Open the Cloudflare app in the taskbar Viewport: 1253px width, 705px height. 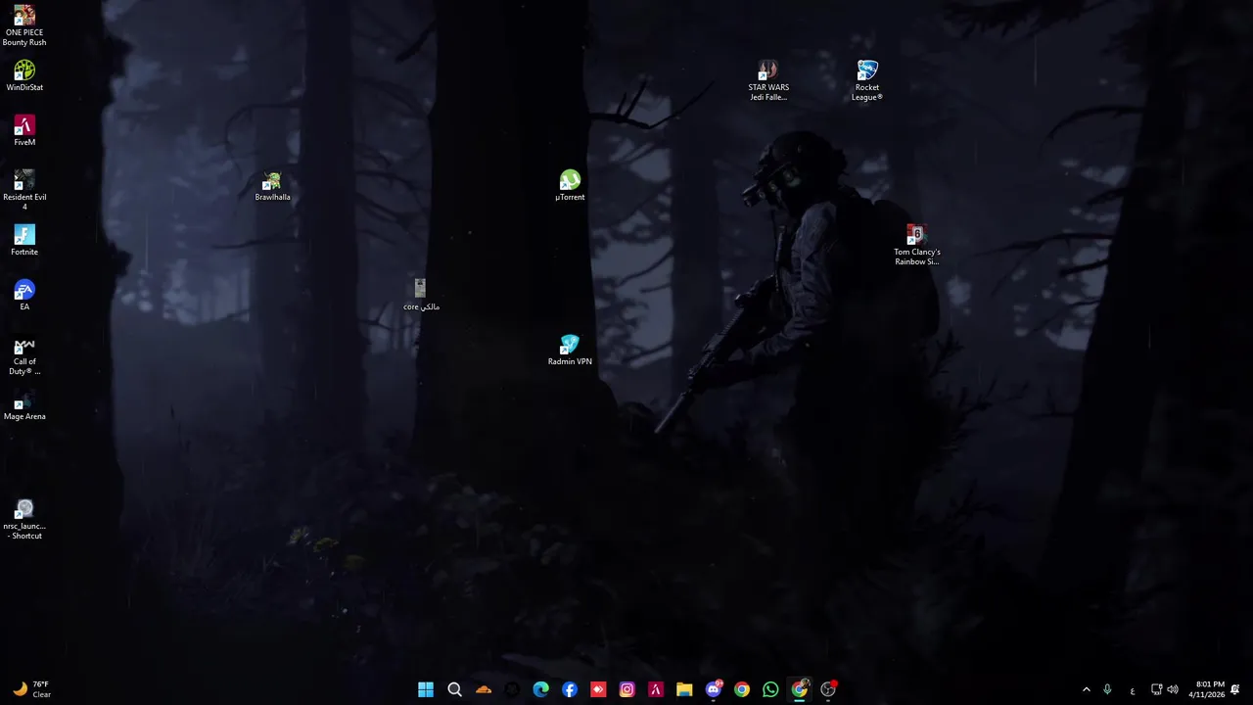pos(484,689)
